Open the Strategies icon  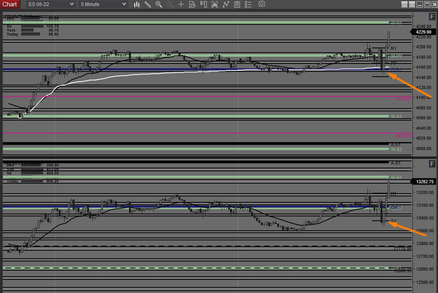tap(237, 4)
